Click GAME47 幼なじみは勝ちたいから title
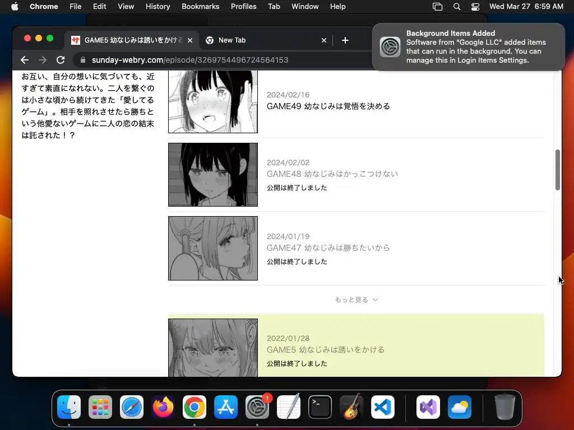 328,247
